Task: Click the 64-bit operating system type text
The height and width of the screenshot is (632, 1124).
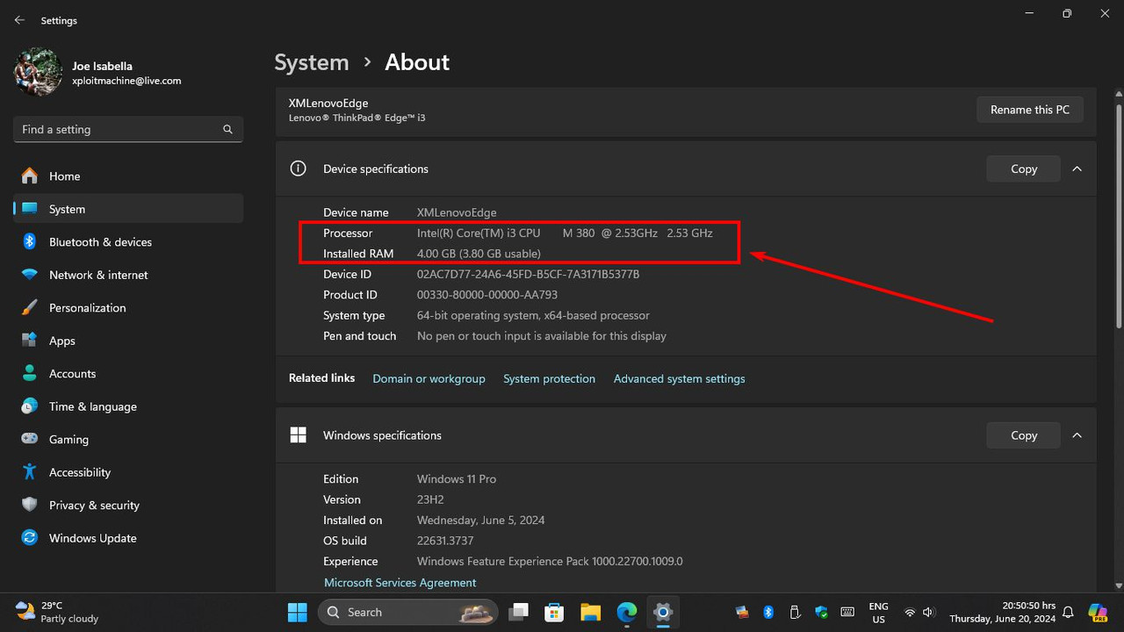Action: (x=533, y=315)
